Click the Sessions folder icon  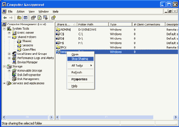(19, 45)
